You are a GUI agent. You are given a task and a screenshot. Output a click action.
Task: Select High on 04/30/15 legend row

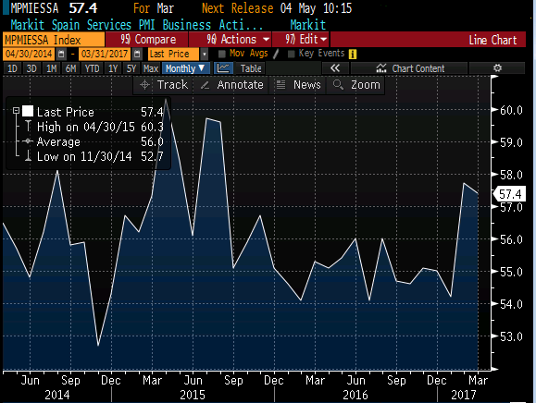pos(94,127)
